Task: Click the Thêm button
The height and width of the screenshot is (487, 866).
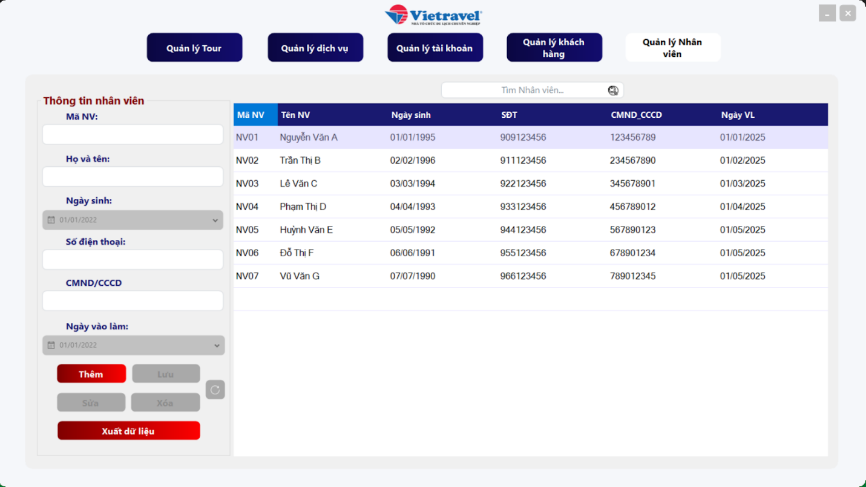Action: coord(91,374)
